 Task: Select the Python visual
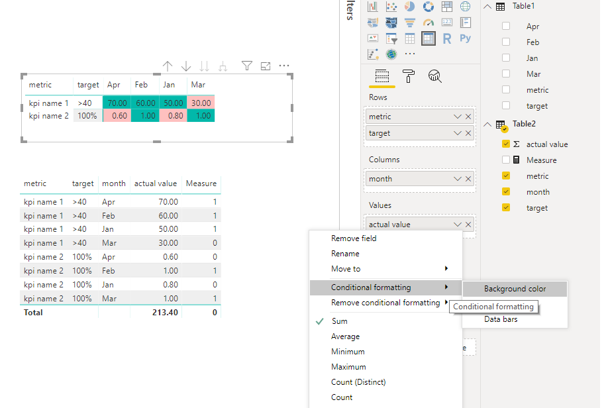point(466,38)
